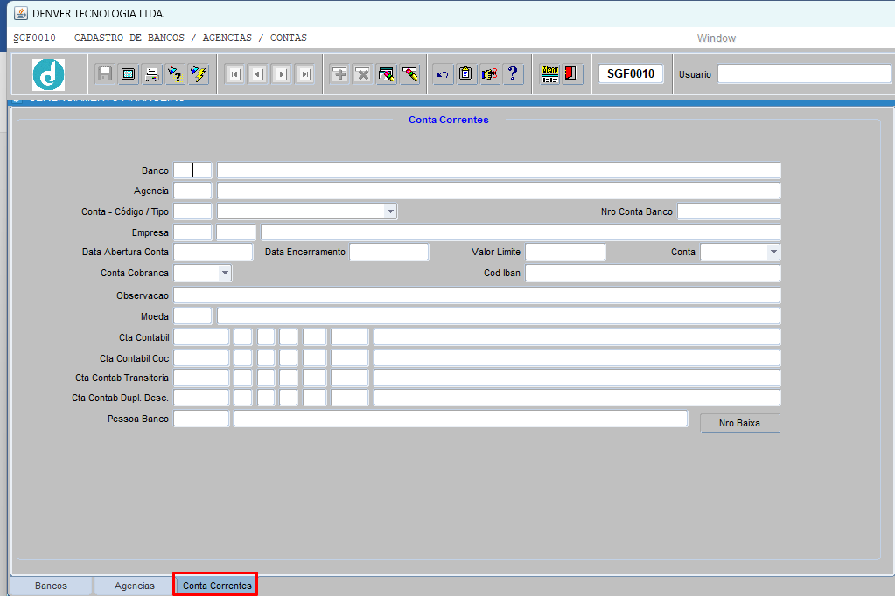Viewport: 895px width, 596px height.
Task: Switch to the Bancos tab
Action: [x=51, y=586]
